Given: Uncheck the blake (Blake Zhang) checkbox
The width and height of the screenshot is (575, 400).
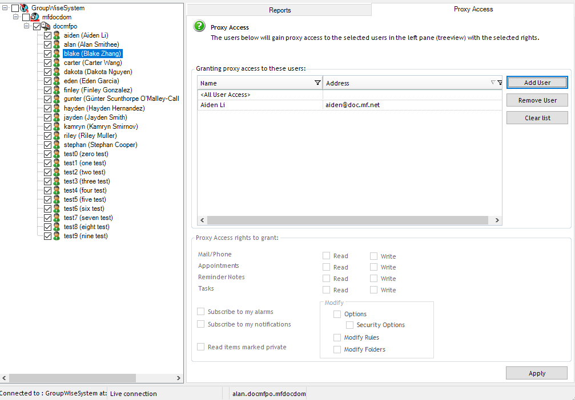Looking at the screenshot, I should [x=47, y=54].
